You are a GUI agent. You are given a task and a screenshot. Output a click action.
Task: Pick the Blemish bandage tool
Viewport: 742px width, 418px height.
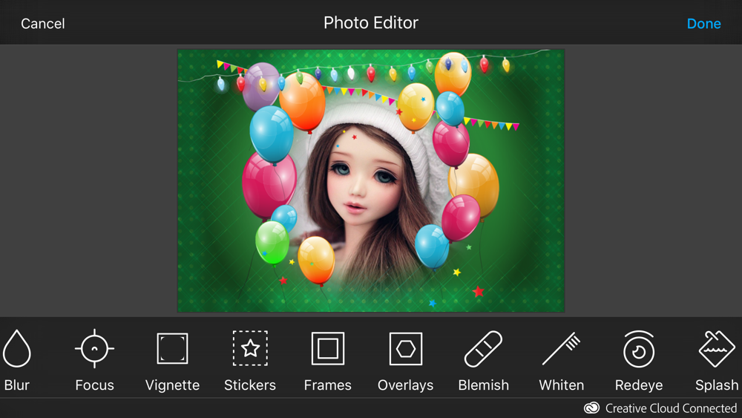pyautogui.click(x=483, y=349)
